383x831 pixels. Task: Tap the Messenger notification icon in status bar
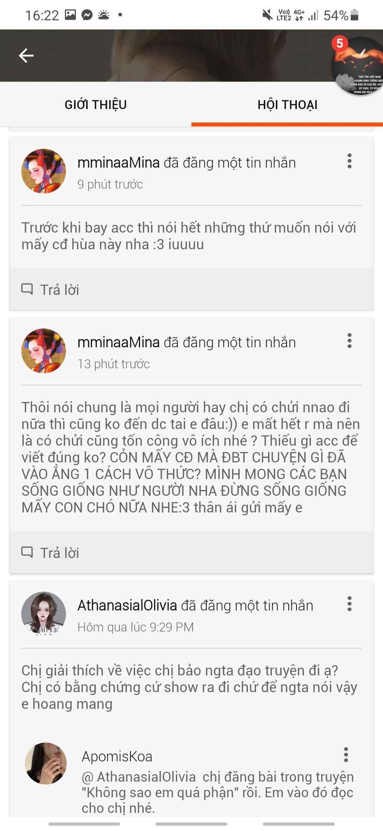click(x=87, y=15)
